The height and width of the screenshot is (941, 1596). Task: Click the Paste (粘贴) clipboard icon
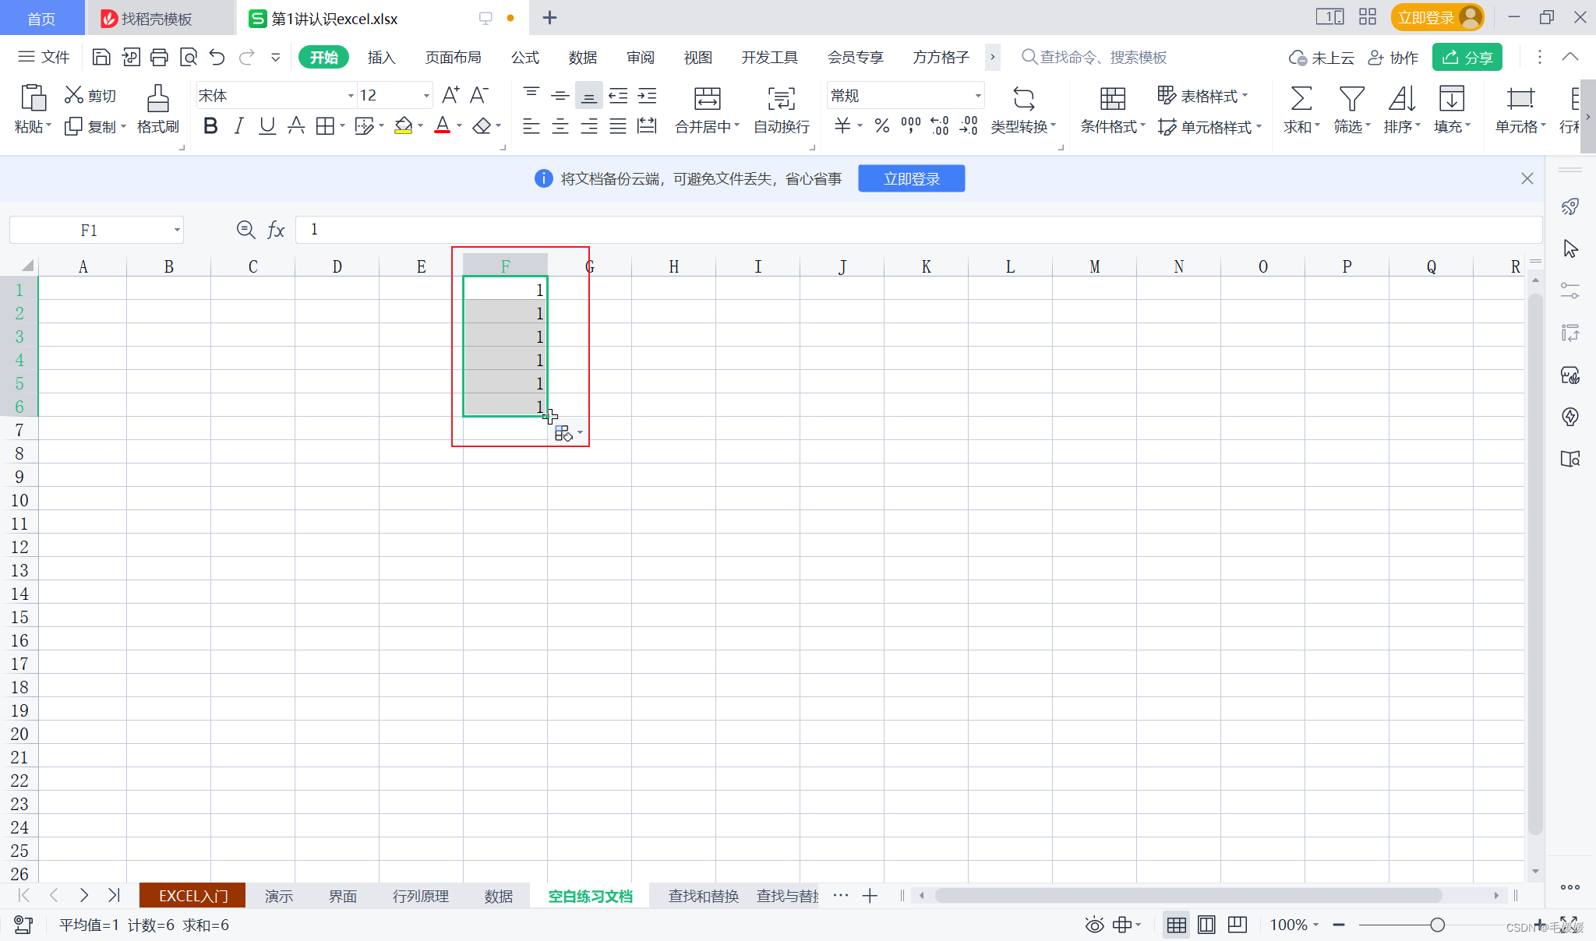[x=33, y=98]
